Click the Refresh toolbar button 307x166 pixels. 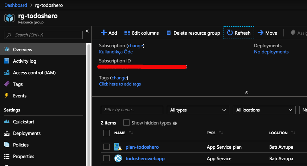pos(239,33)
